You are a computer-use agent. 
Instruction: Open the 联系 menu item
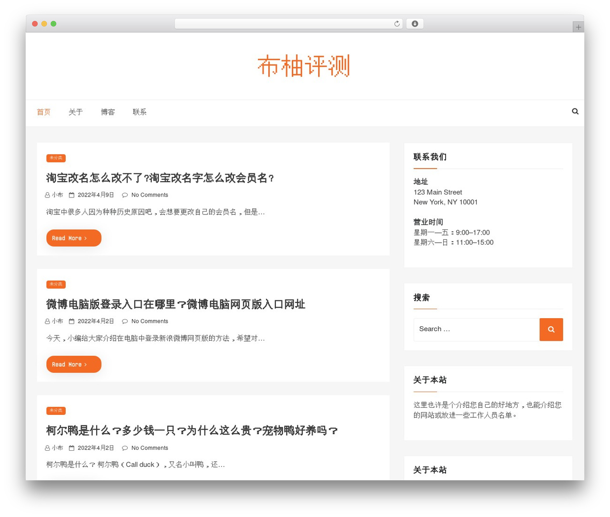140,112
